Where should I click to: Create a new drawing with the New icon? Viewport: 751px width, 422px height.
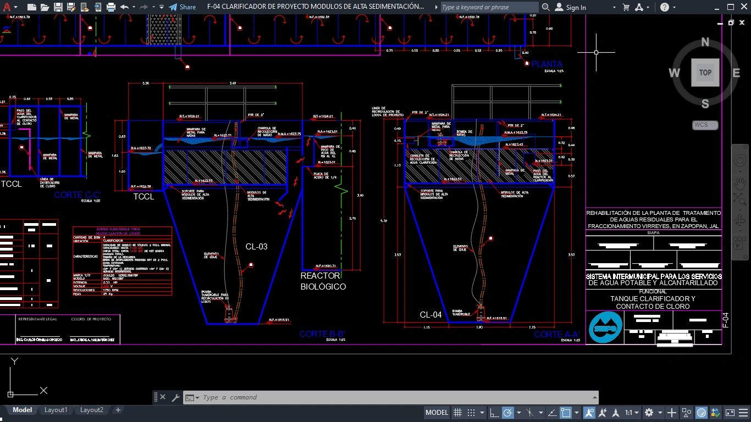coord(32,7)
